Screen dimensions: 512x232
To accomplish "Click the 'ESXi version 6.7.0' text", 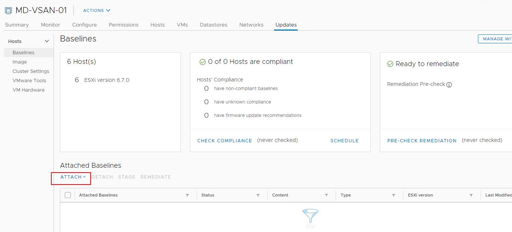I will (x=107, y=80).
